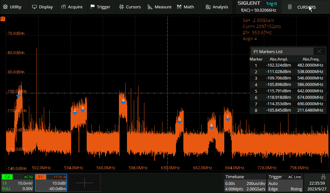
Task: Open the C4 channel settings box
Action: [17, 183]
